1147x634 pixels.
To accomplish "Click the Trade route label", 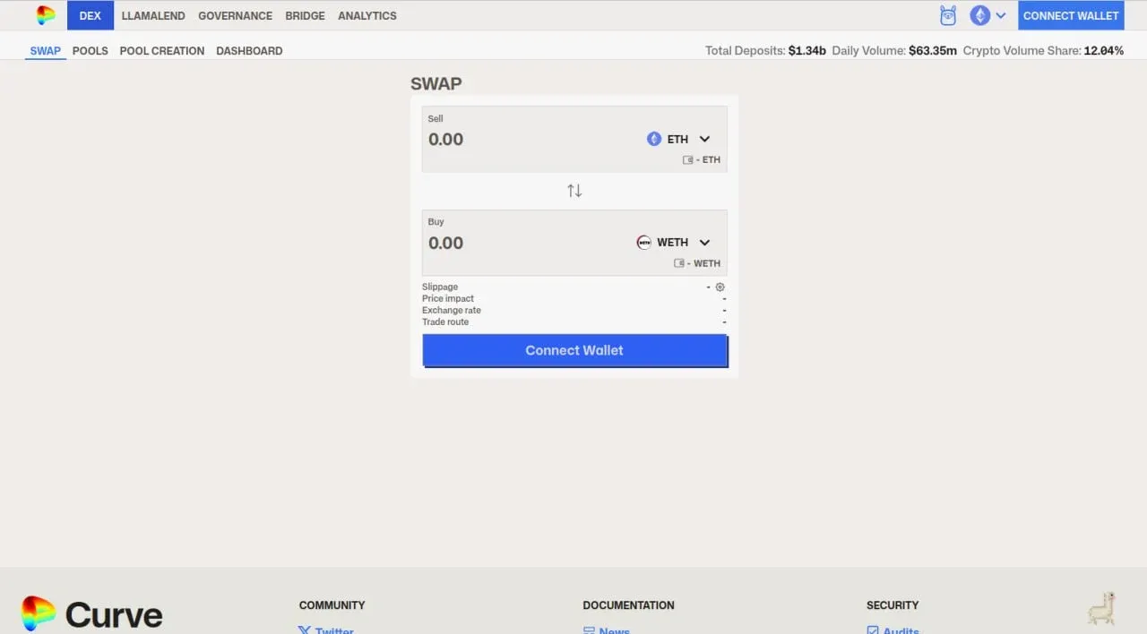I will (445, 322).
